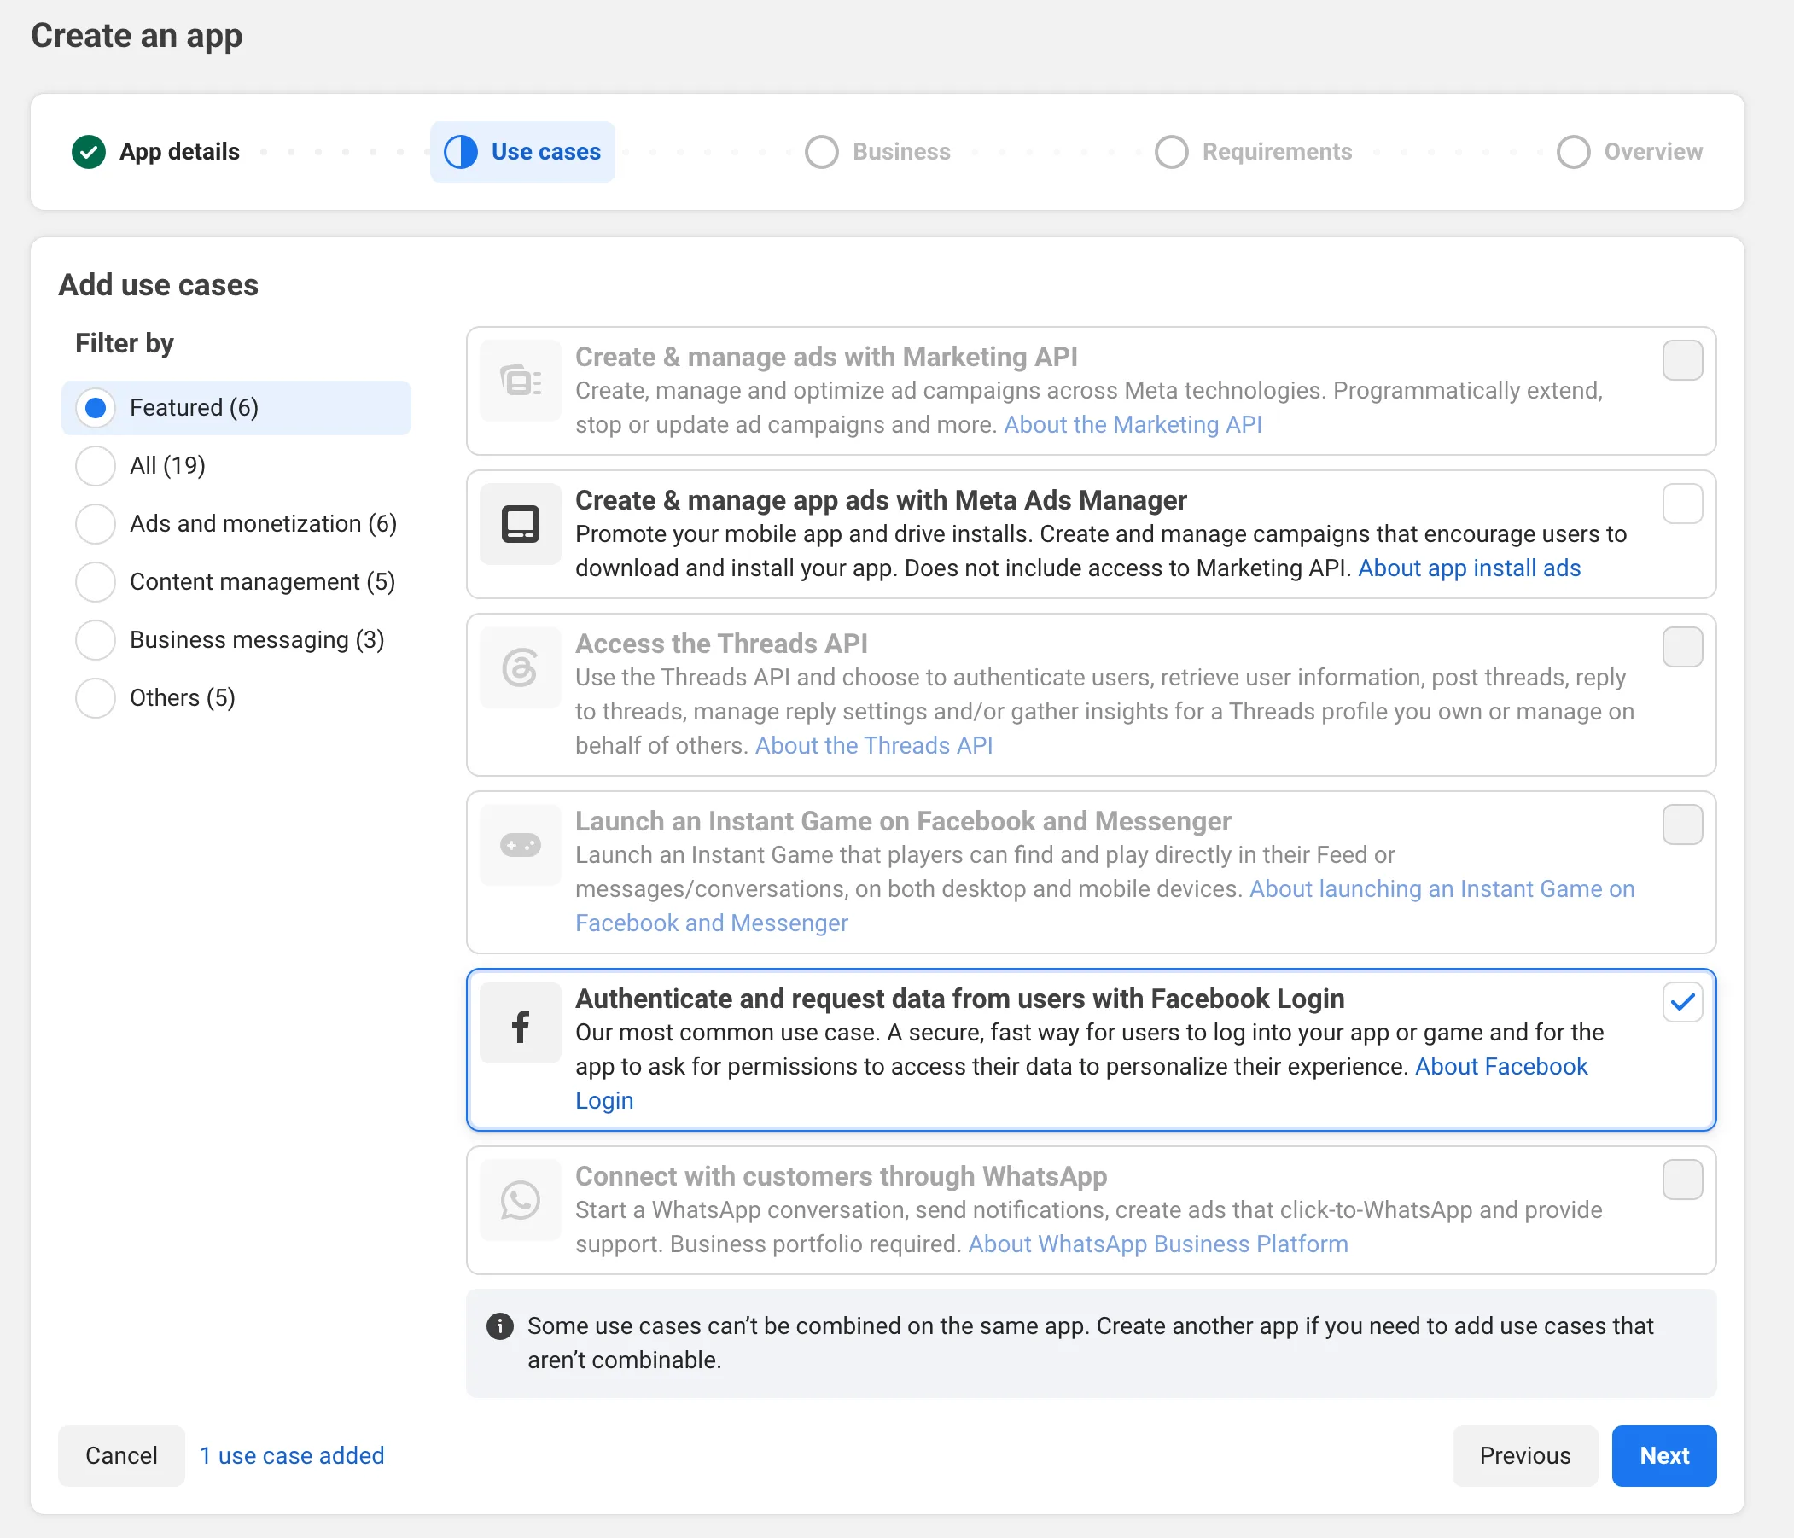1794x1538 pixels.
Task: Open the 'About the Marketing API' link
Action: pos(1133,424)
